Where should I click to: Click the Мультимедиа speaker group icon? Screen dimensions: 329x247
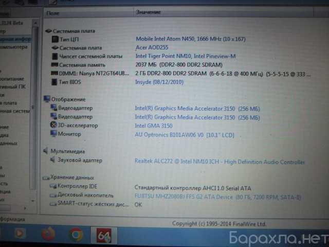pyautogui.click(x=46, y=151)
